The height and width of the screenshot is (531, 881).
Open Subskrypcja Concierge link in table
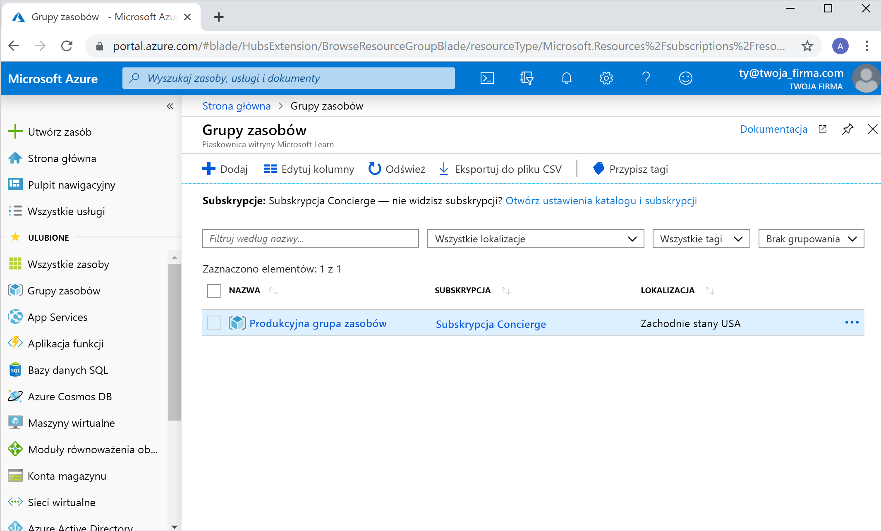tap(491, 324)
